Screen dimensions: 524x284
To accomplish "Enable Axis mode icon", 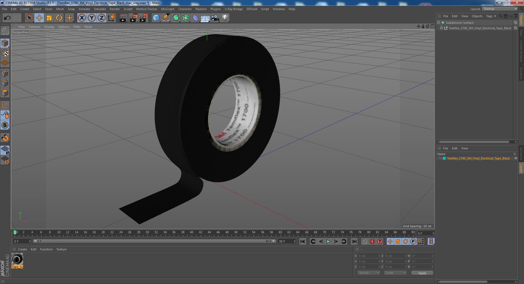I will [5, 105].
